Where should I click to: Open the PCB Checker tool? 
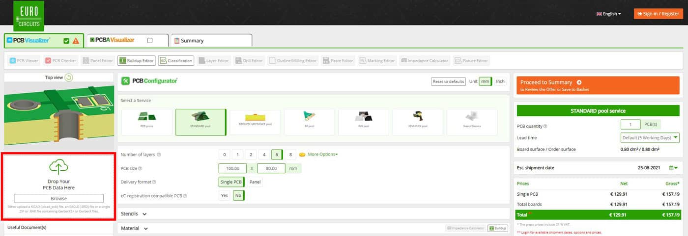[60, 61]
